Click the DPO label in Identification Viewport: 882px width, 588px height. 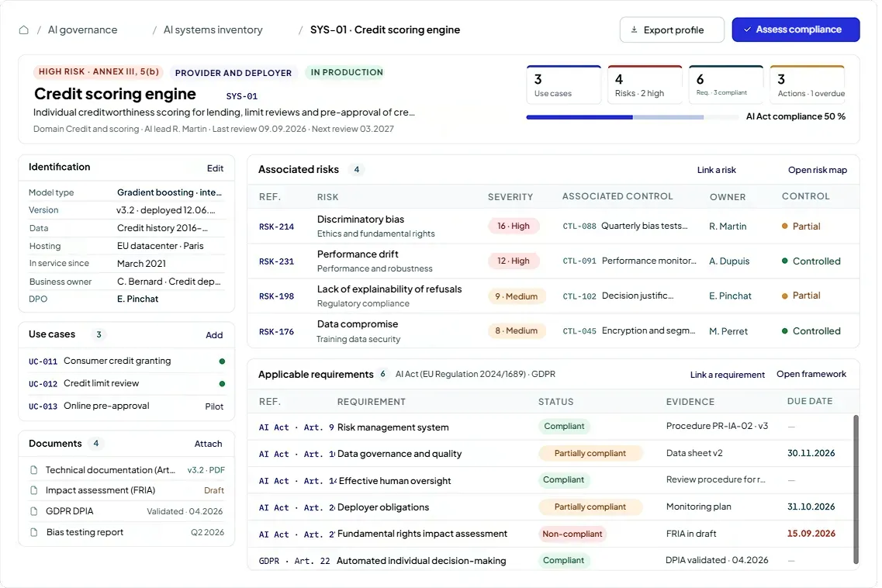(38, 299)
